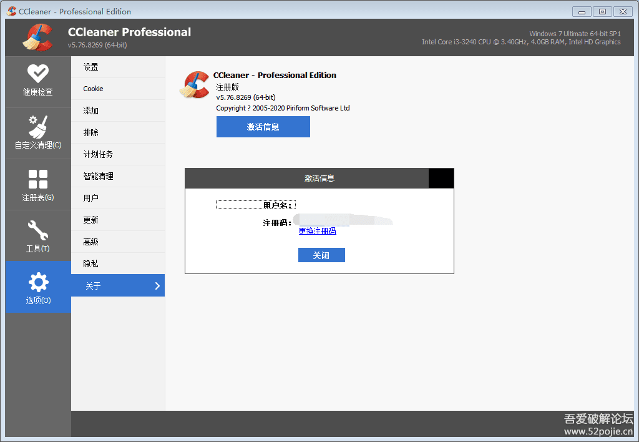
Task: Click the Intel Core i3-3240 CPU info text
Action: pyautogui.click(x=521, y=42)
